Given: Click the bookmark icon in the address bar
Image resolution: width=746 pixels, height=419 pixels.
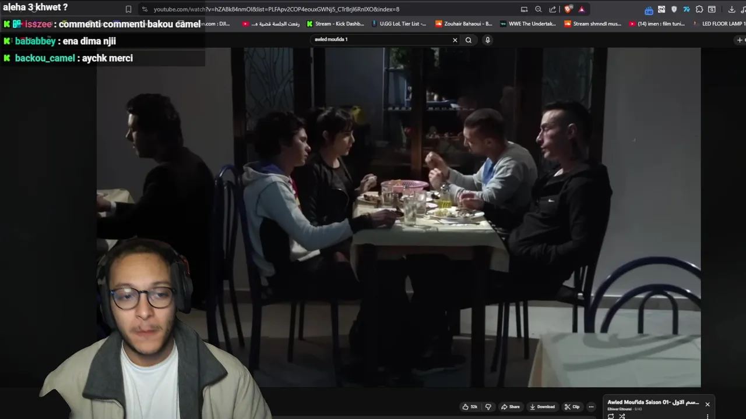Looking at the screenshot, I should [128, 9].
